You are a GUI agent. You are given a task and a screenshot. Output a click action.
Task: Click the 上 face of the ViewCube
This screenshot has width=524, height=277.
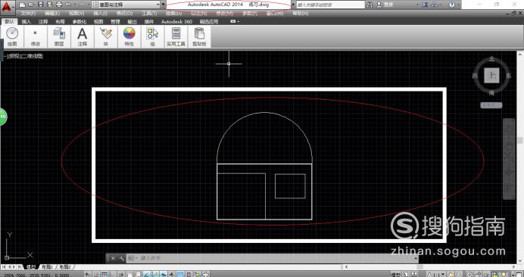click(491, 76)
